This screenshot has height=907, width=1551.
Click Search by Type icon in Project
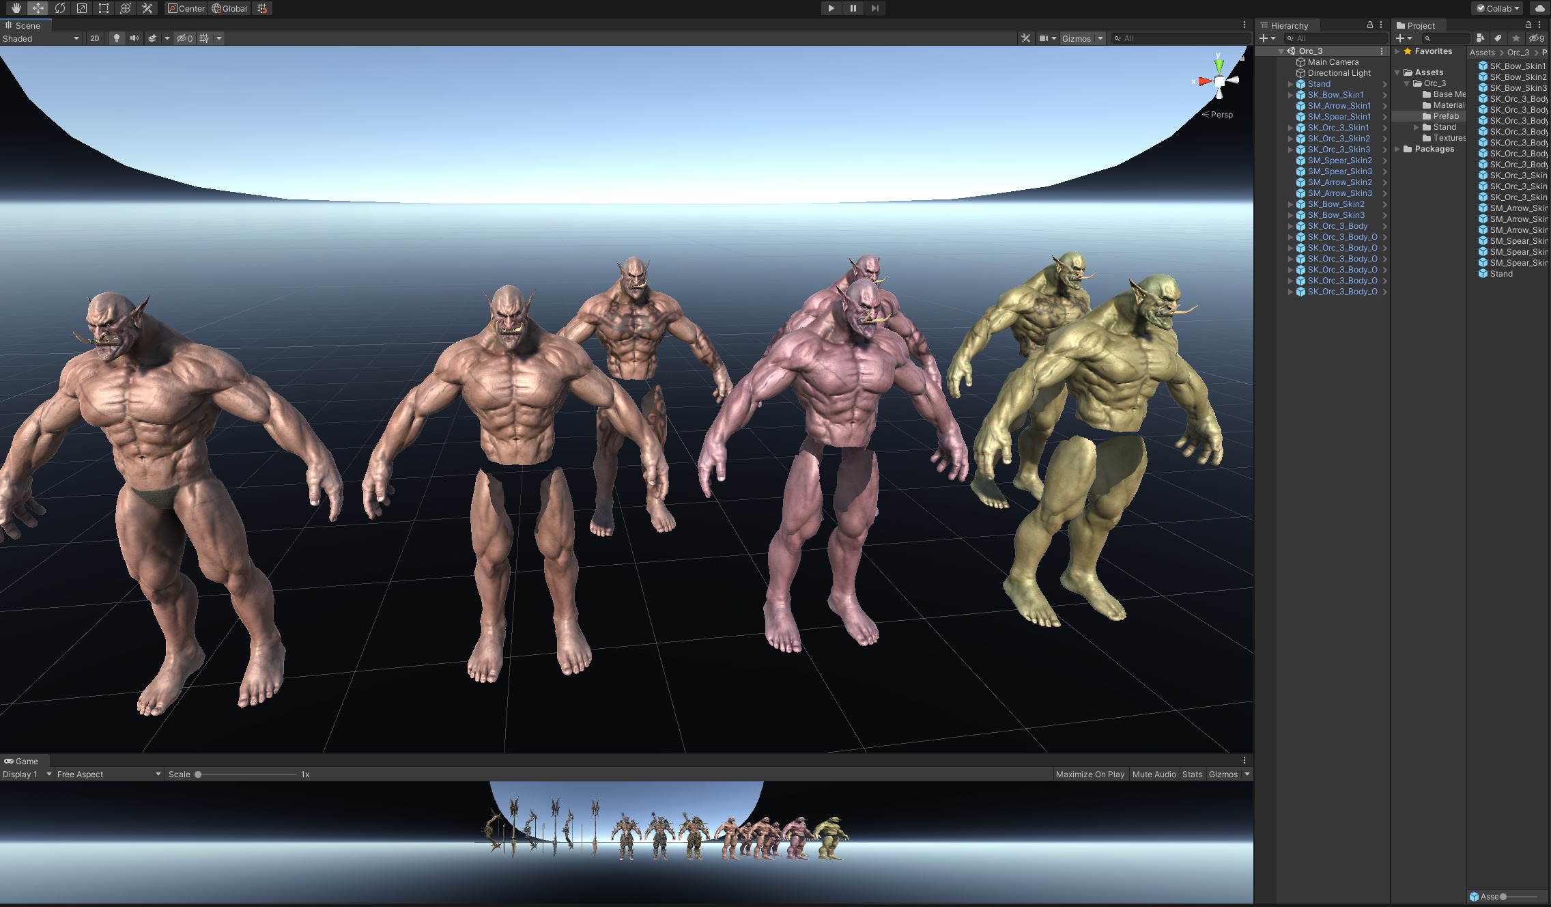tap(1480, 38)
